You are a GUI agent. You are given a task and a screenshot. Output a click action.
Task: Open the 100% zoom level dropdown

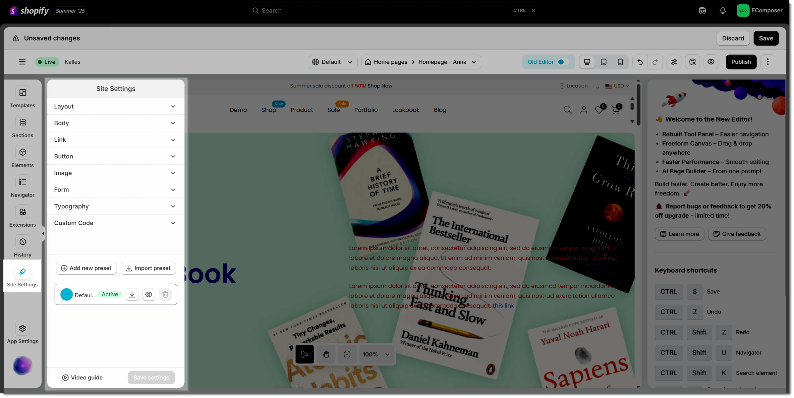[x=376, y=355]
